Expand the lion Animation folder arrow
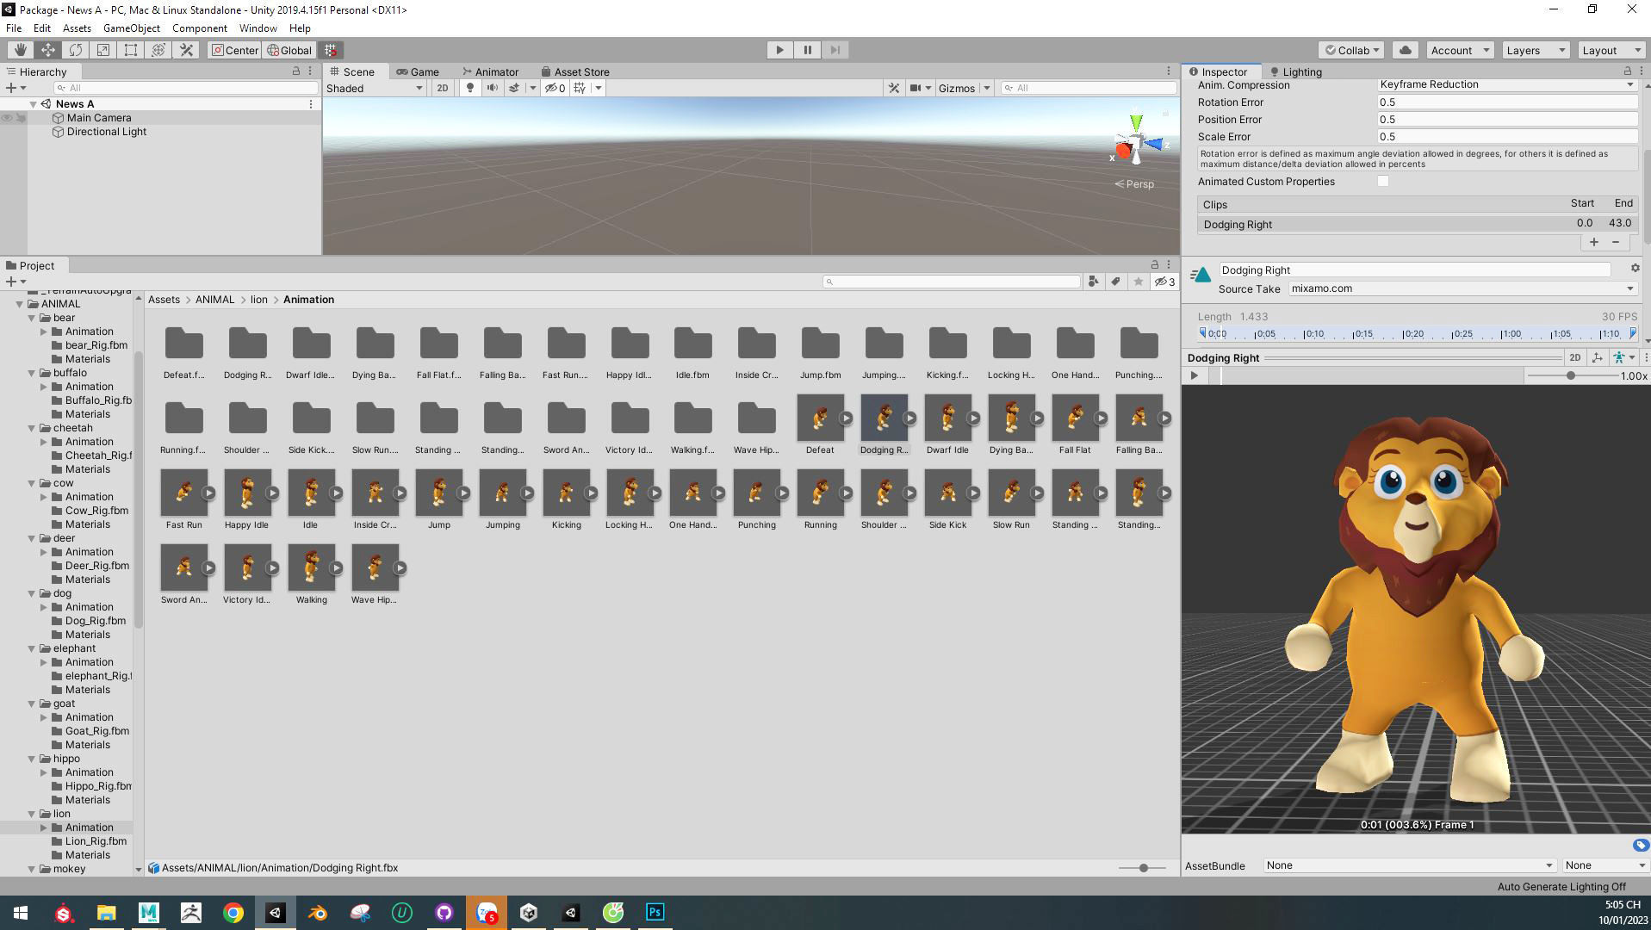Viewport: 1651px width, 930px height. [x=44, y=828]
